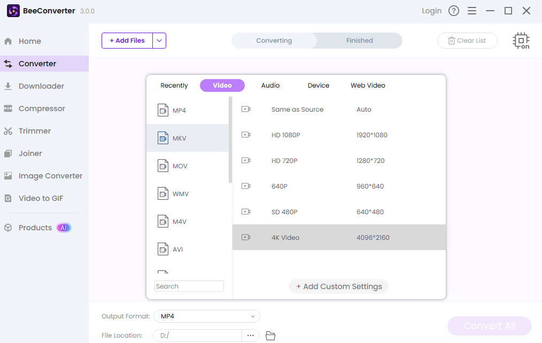Screen dimensions: 542x343
Task: Click the format list scrollbar
Action: [230, 140]
